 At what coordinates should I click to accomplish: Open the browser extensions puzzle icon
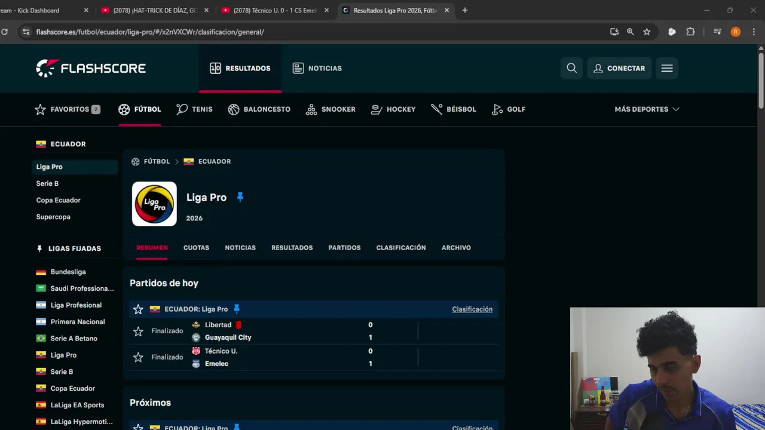pyautogui.click(x=690, y=32)
